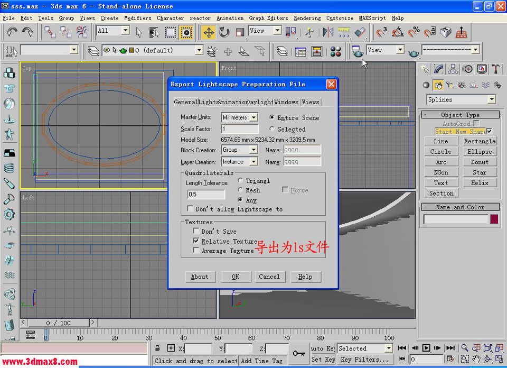Open the Material Editor spheres icon
This screenshot has width=507, height=368.
(336, 51)
